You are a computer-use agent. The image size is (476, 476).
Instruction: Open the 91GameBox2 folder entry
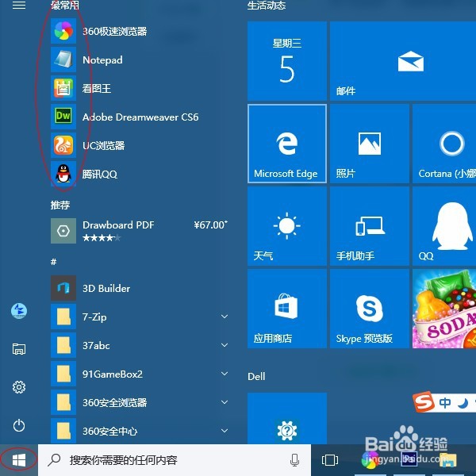pos(140,374)
